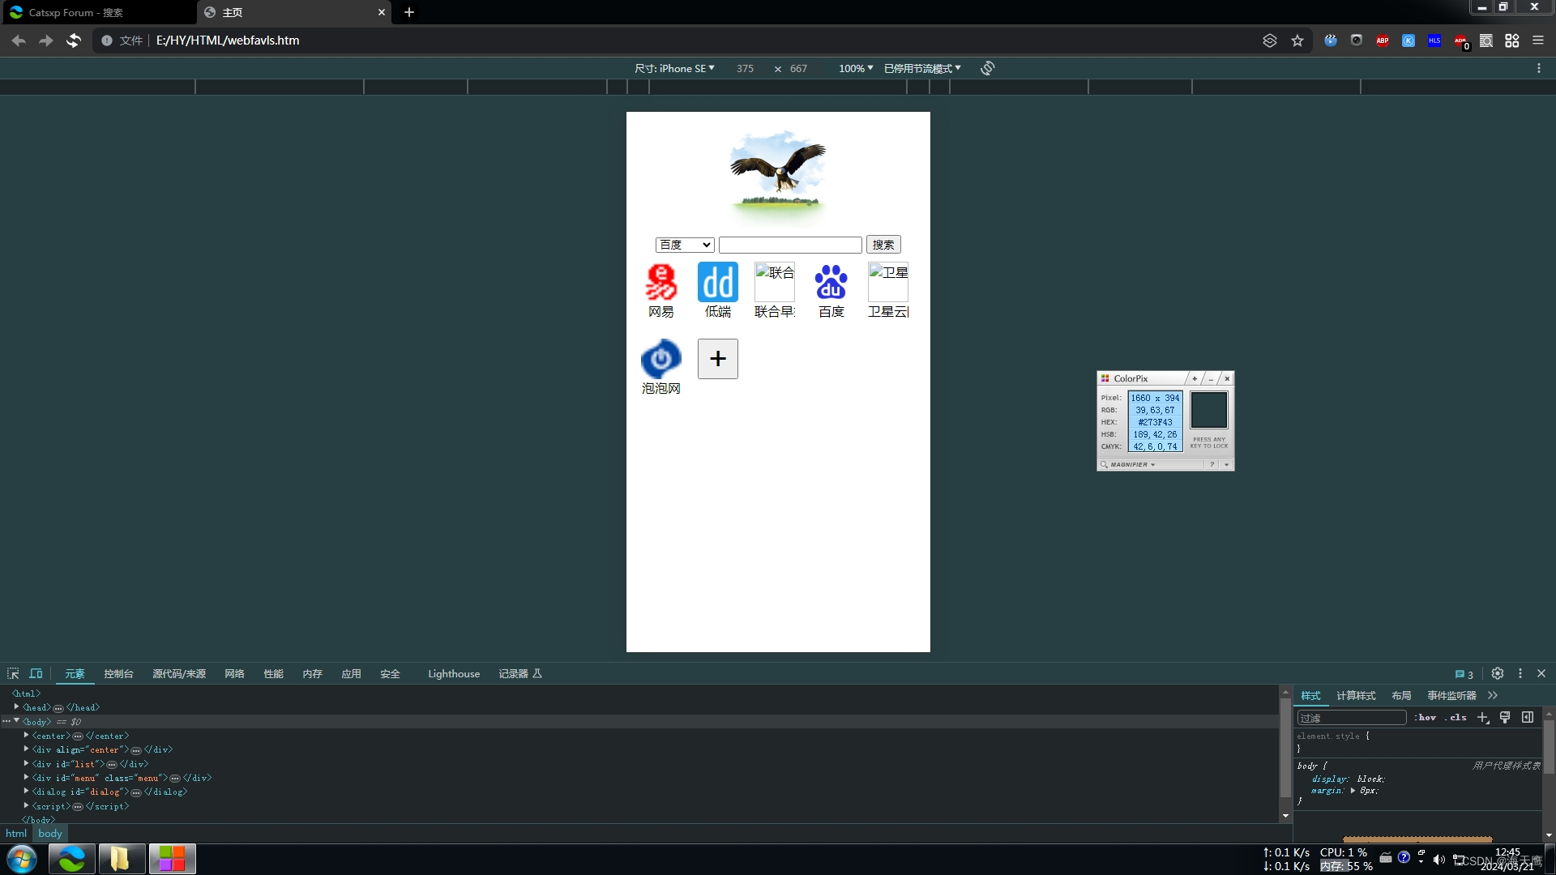
Task: Open the 事件监听器 event listeners tab
Action: [1451, 696]
